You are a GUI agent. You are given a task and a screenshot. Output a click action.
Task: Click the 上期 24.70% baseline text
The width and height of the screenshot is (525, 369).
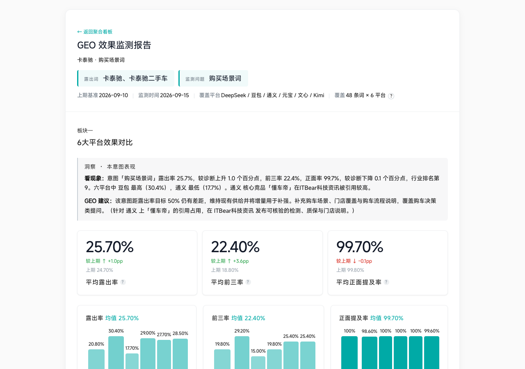(99, 270)
